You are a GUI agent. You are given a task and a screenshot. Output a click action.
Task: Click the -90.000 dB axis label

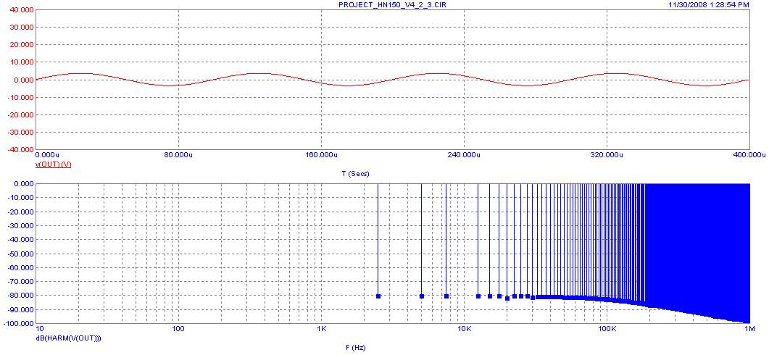coord(20,310)
